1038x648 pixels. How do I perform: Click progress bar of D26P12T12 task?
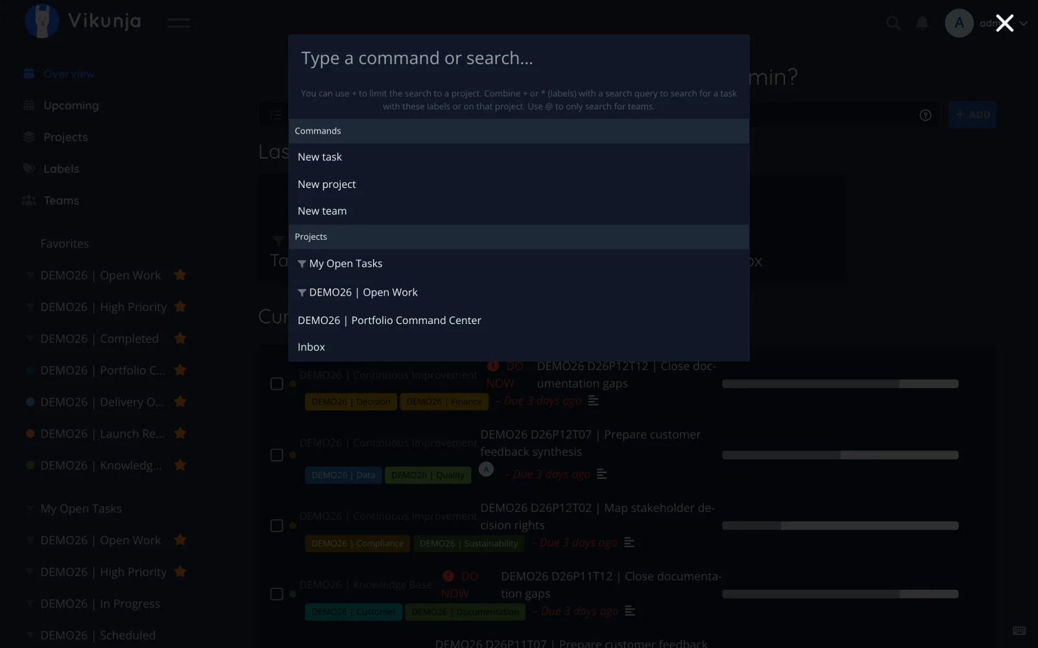pos(840,384)
